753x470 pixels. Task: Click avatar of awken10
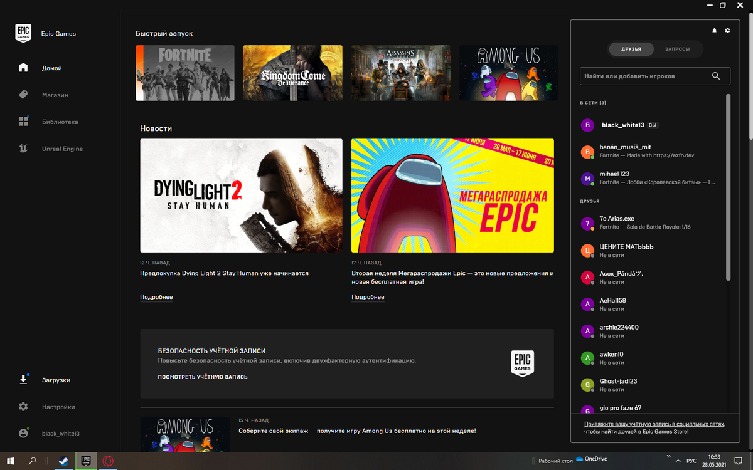pyautogui.click(x=587, y=358)
